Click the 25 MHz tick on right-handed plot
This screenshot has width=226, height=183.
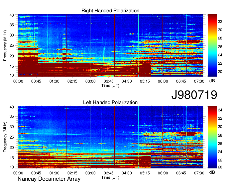pos(12,45)
